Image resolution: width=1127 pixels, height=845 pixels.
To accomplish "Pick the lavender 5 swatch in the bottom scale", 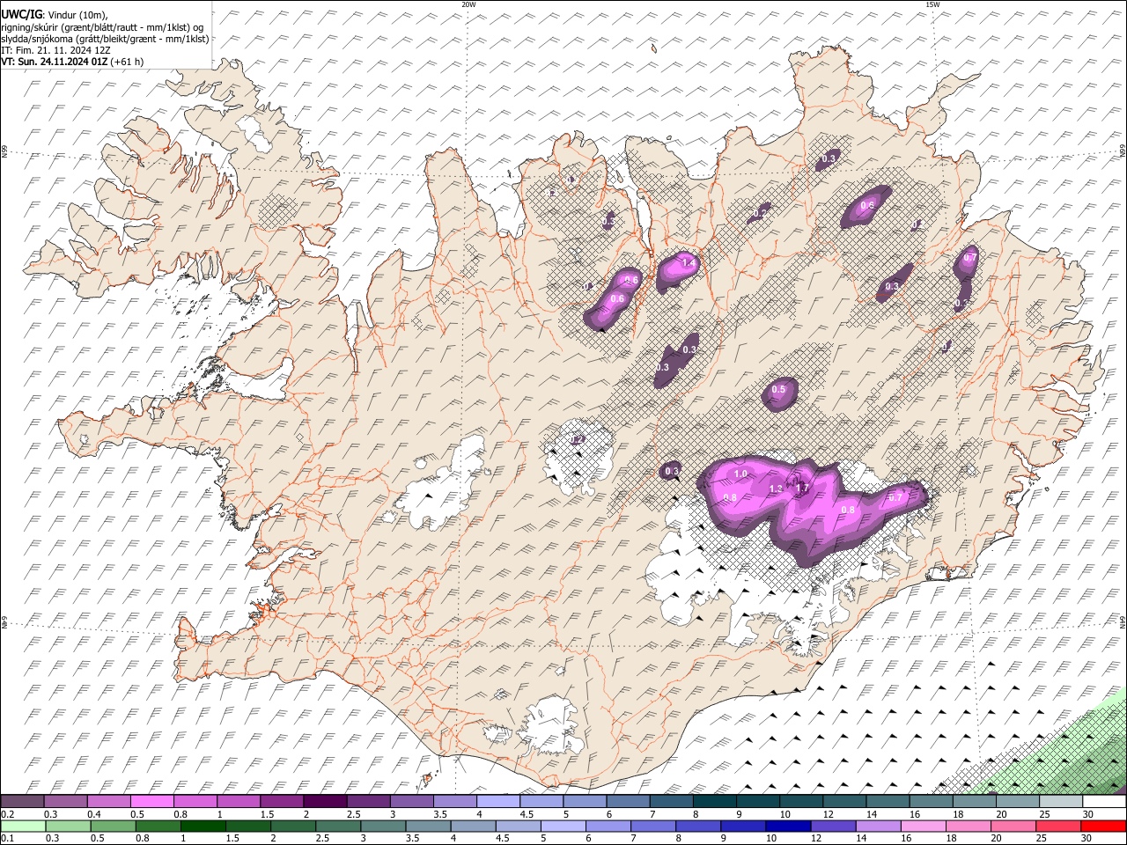I will (x=563, y=826).
